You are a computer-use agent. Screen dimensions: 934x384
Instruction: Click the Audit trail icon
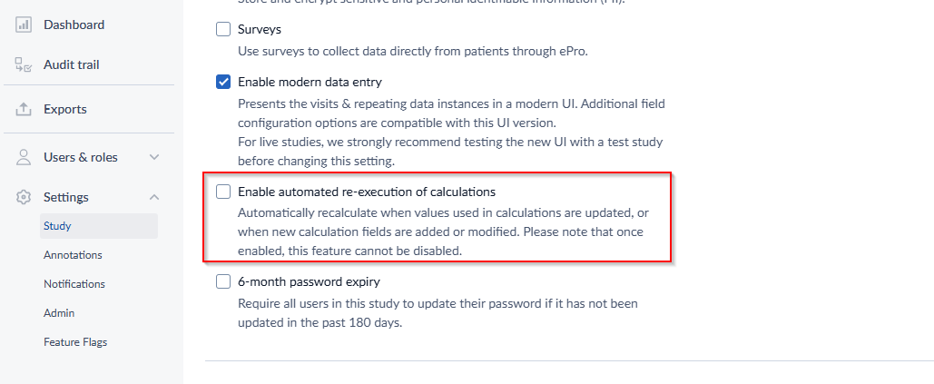[24, 64]
